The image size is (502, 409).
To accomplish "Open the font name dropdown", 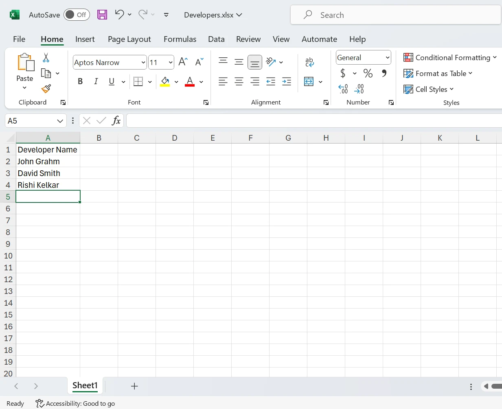I will coord(143,63).
